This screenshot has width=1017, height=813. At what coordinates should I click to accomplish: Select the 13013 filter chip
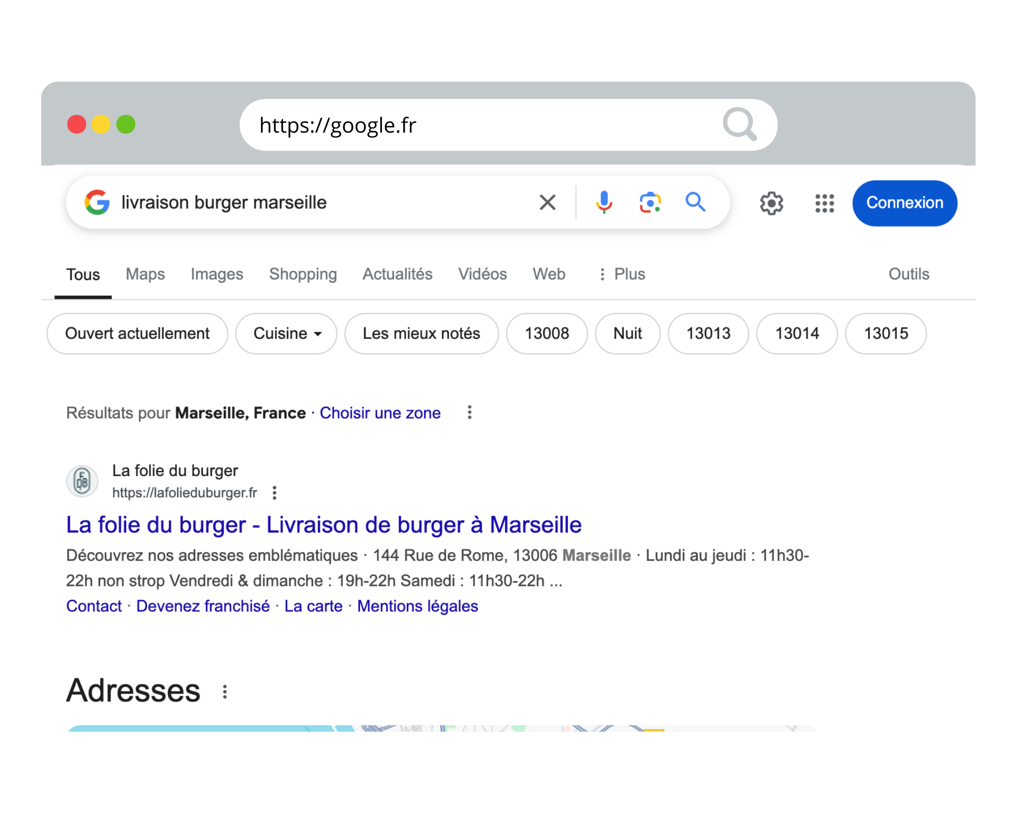click(x=708, y=333)
